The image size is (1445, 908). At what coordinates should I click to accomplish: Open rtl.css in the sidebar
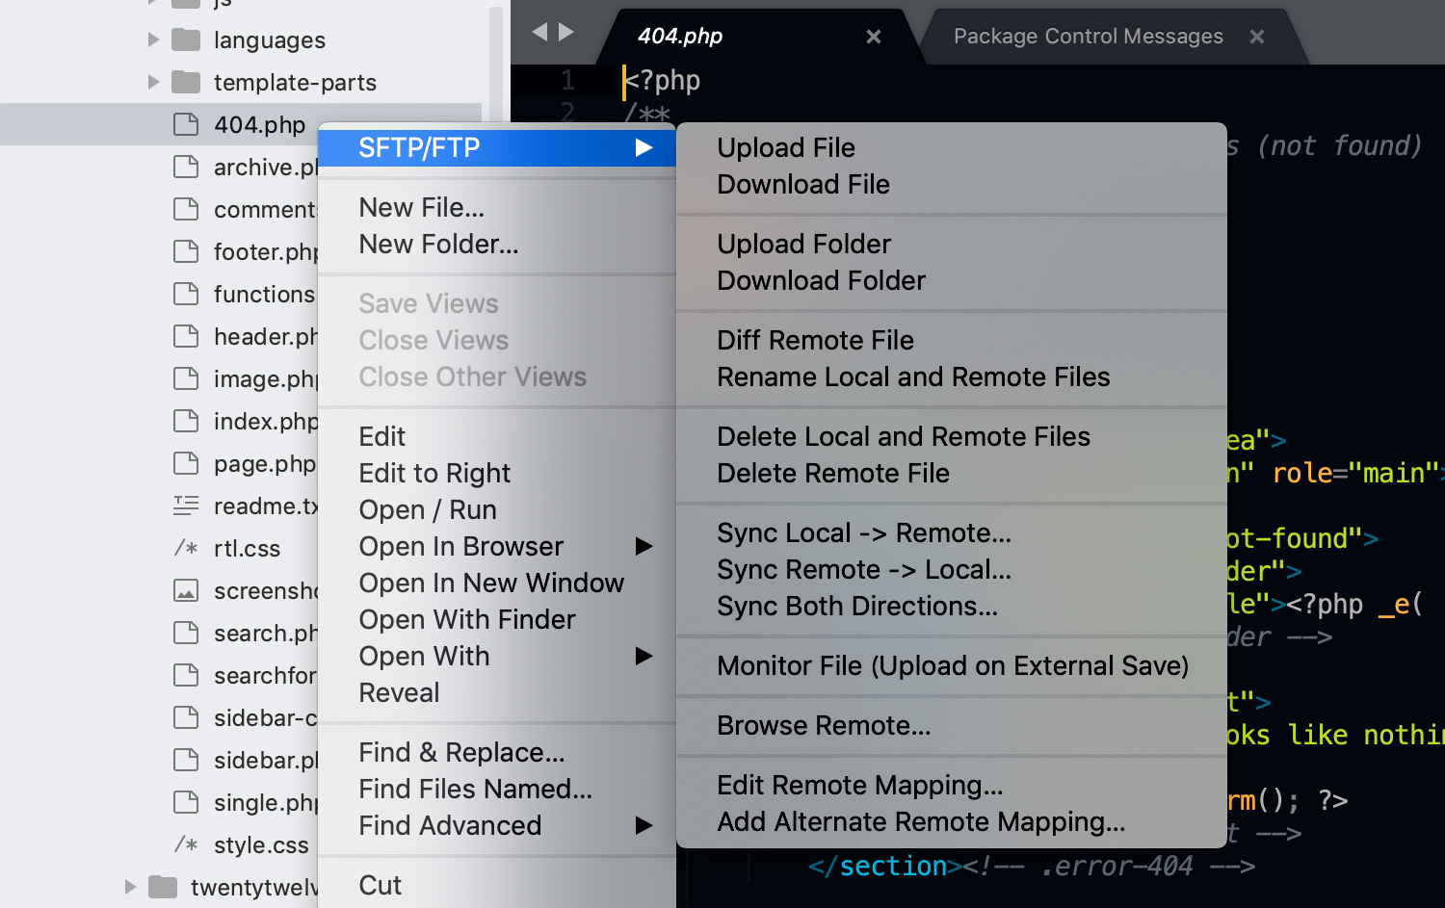coord(247,548)
